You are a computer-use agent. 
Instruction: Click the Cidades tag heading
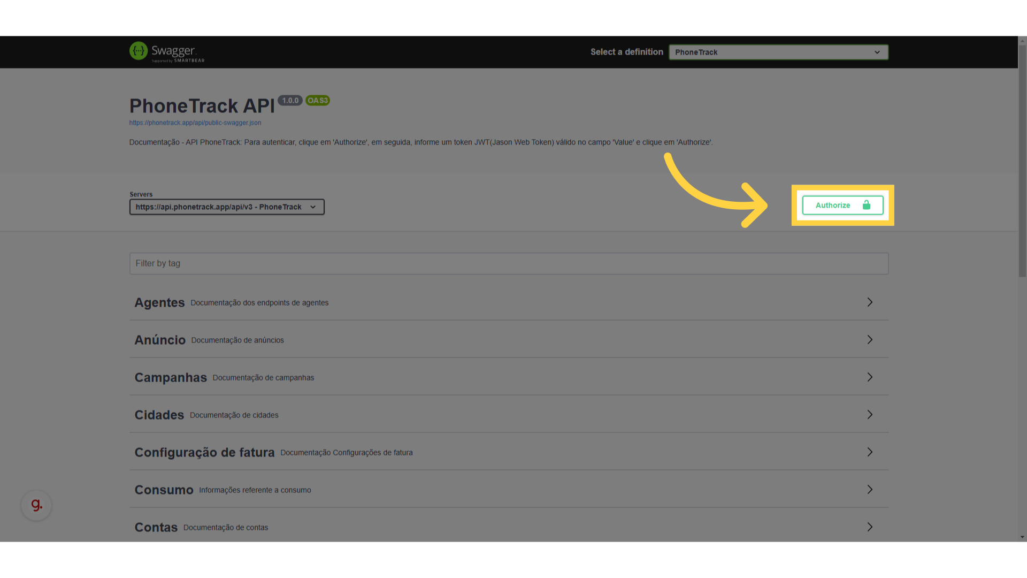pos(159,415)
